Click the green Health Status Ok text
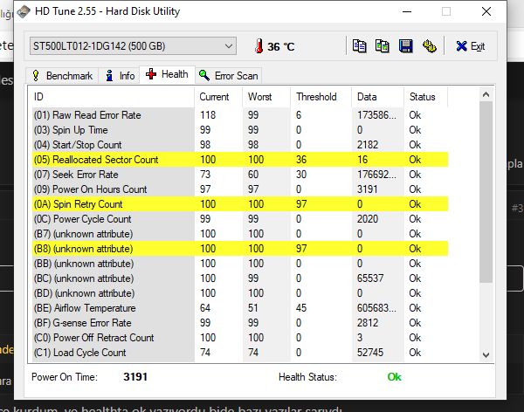The width and height of the screenshot is (524, 412). click(395, 377)
